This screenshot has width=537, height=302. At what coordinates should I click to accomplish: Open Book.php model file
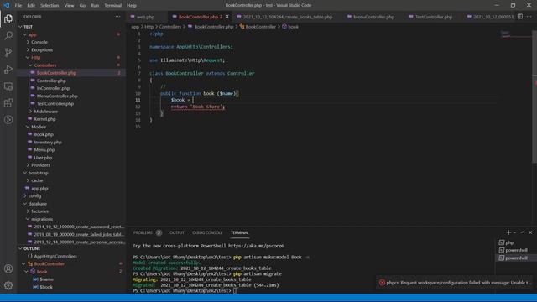(44, 134)
